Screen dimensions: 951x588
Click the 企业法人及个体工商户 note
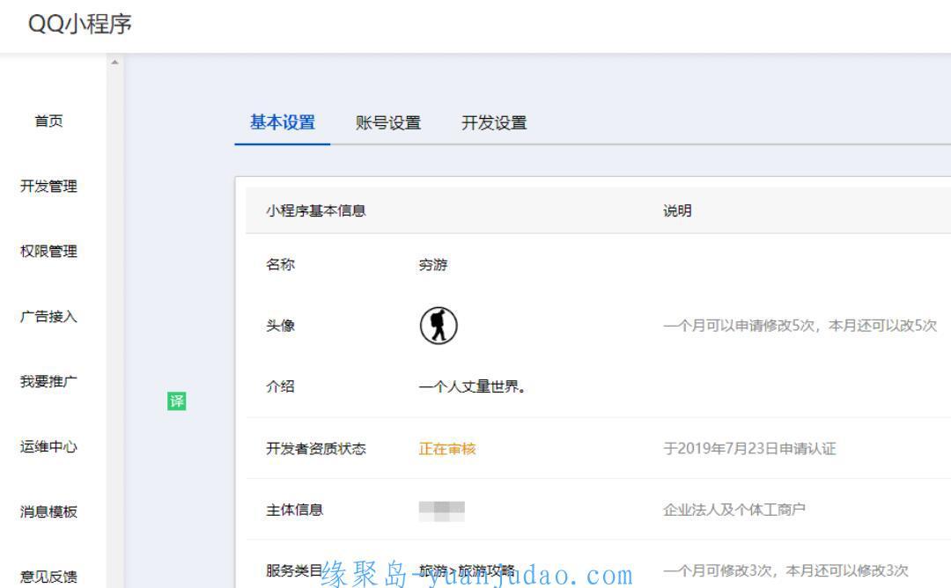pos(734,510)
